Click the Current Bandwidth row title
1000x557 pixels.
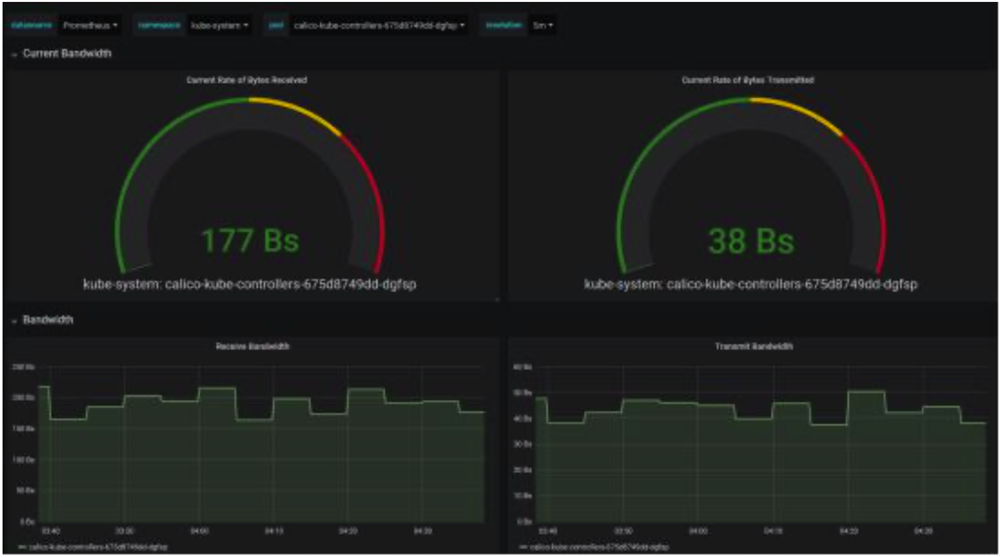point(67,54)
